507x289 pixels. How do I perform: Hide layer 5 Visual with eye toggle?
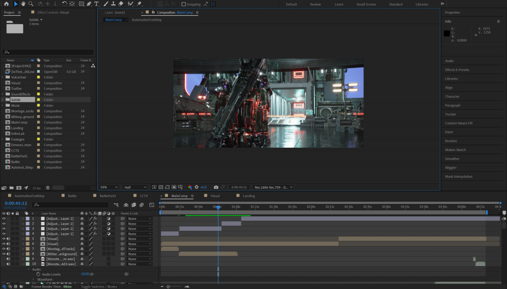click(x=3, y=239)
